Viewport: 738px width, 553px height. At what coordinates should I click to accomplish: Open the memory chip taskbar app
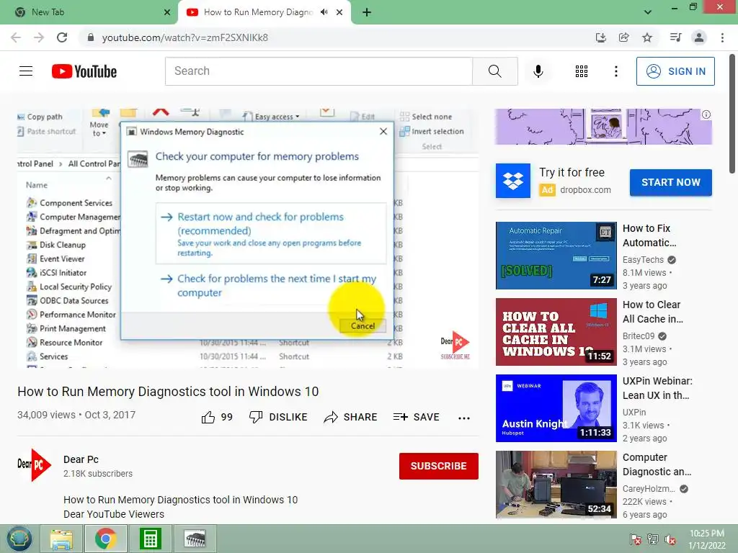click(195, 539)
